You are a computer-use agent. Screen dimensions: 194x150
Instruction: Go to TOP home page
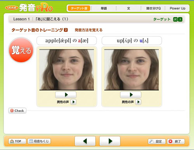click(x=17, y=141)
